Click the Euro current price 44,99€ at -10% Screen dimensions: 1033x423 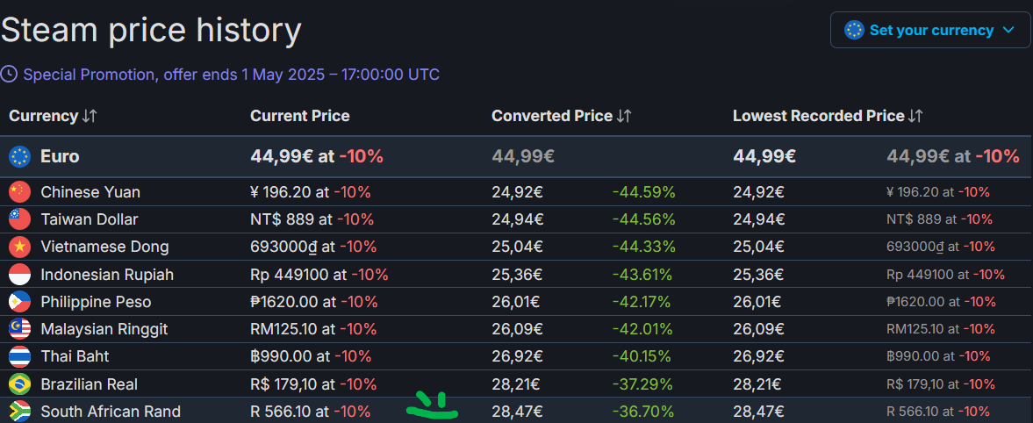tap(317, 157)
